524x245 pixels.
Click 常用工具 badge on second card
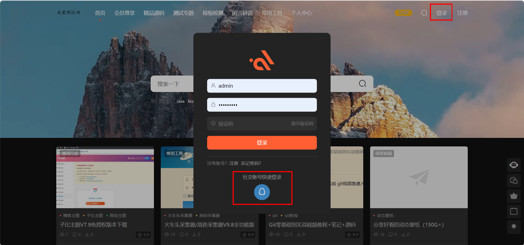pyautogui.click(x=174, y=153)
